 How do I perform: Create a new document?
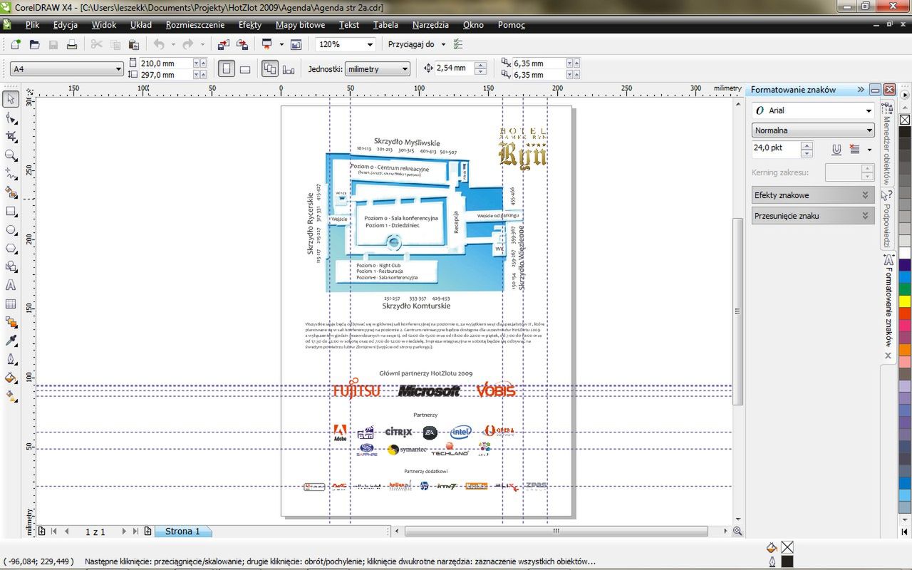coord(16,44)
